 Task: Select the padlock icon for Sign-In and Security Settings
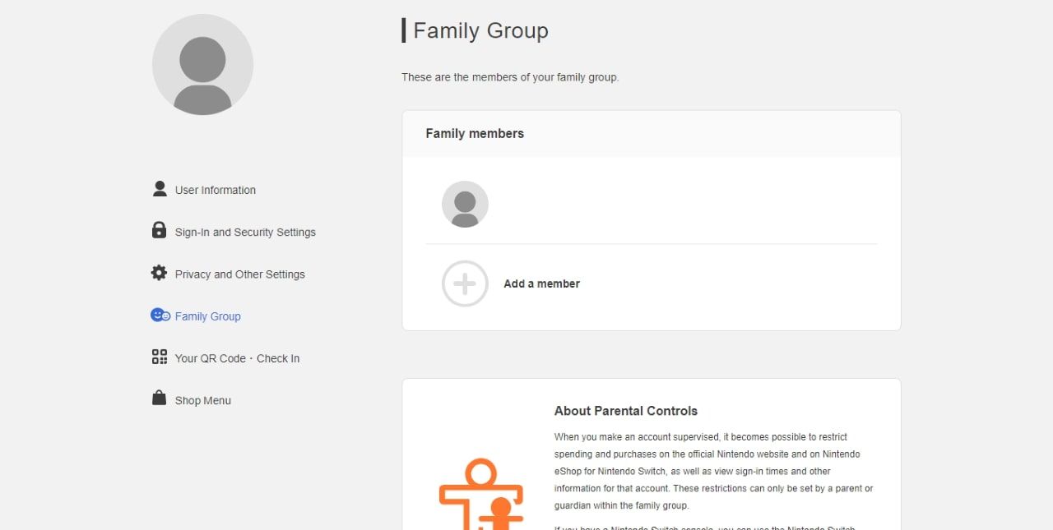159,230
